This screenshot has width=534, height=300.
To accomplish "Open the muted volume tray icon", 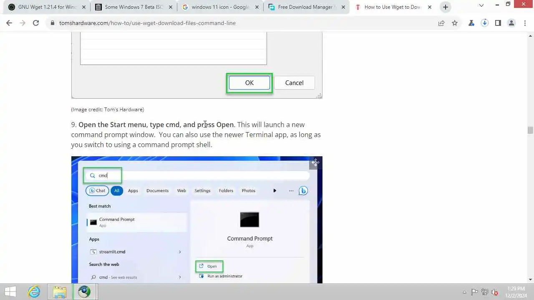I will click(x=495, y=292).
